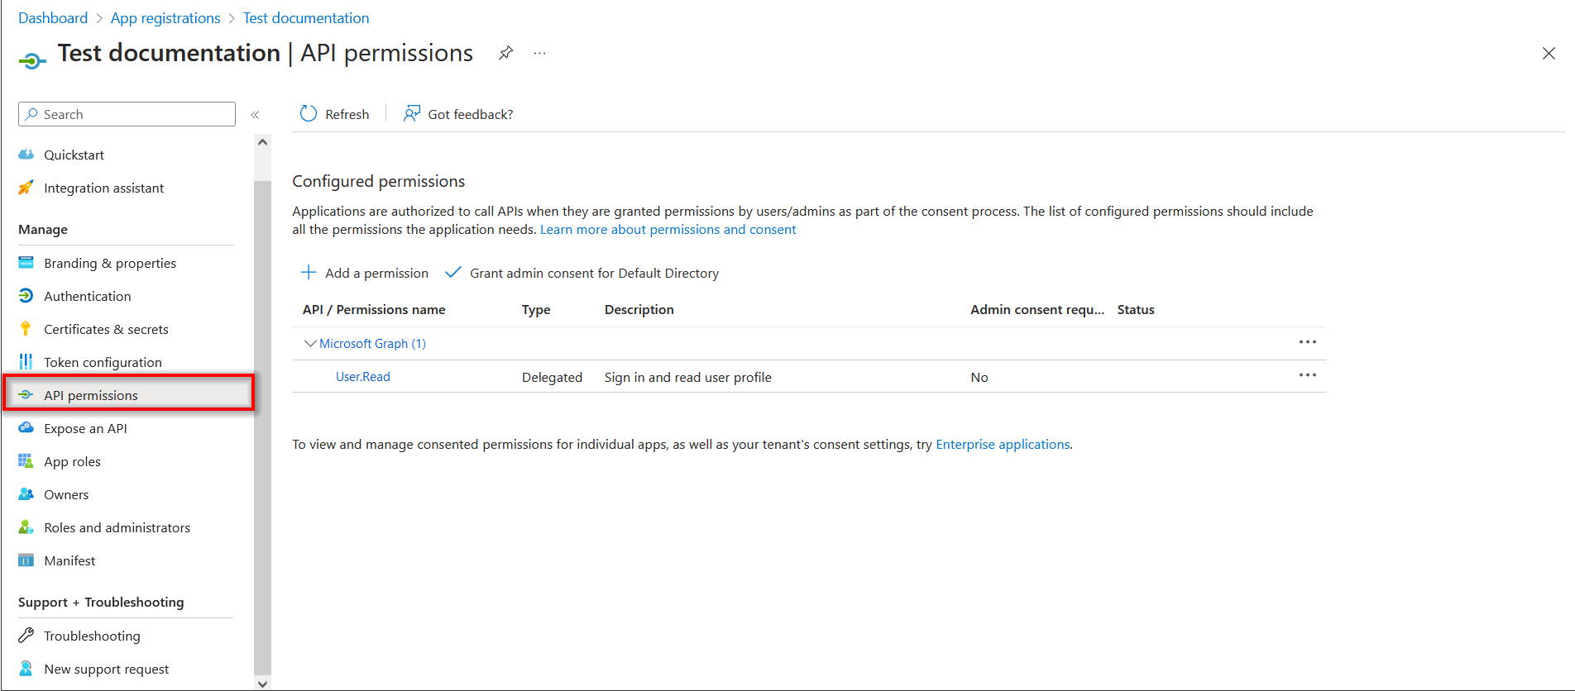The image size is (1575, 691).
Task: Click the Refresh circular arrow icon
Action: click(x=309, y=114)
